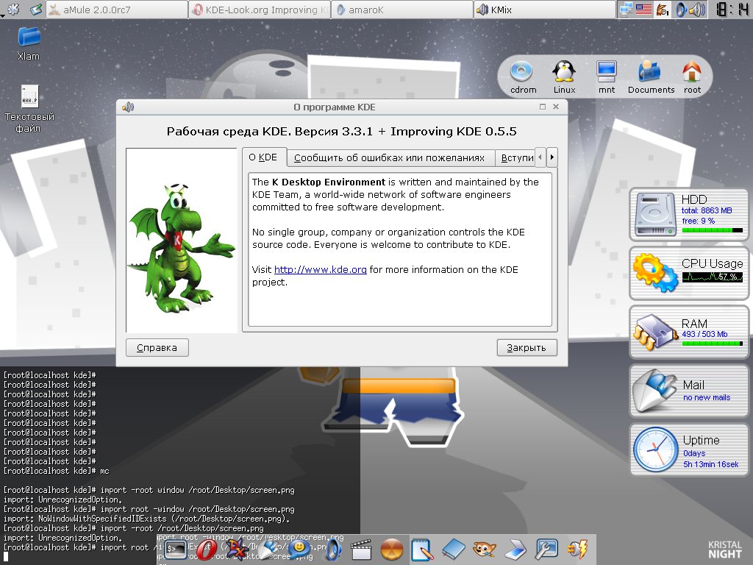This screenshot has width=753, height=565.
Task: Open the cdrom device icon
Action: (x=523, y=77)
